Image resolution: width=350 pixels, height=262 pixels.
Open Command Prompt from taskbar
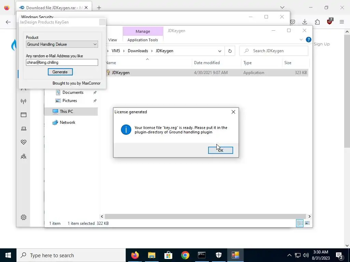[x=202, y=255]
